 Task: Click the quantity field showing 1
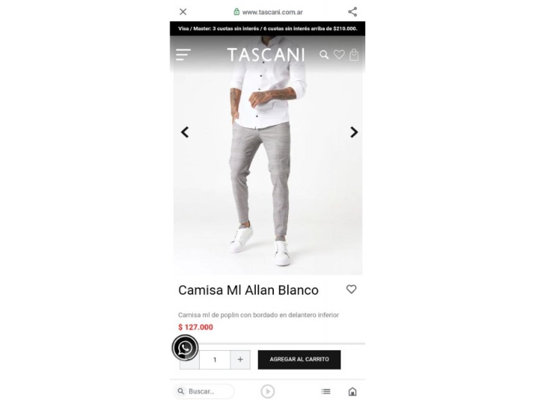(x=215, y=360)
